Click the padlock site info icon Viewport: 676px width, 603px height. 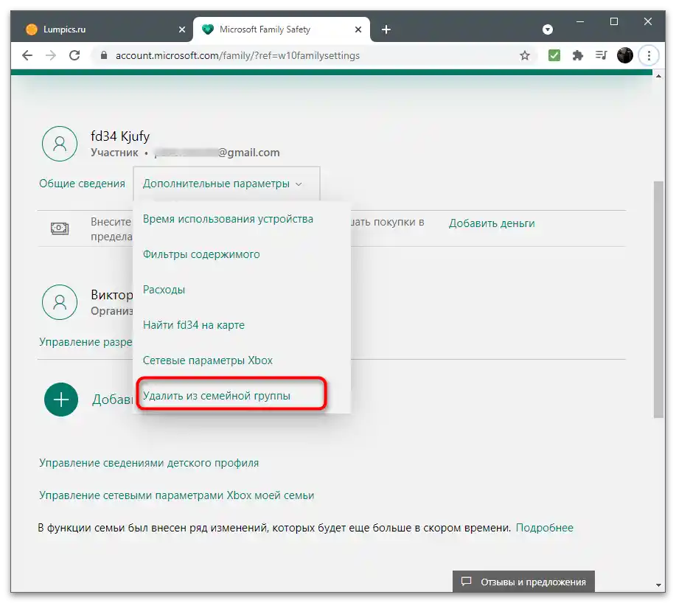point(103,55)
